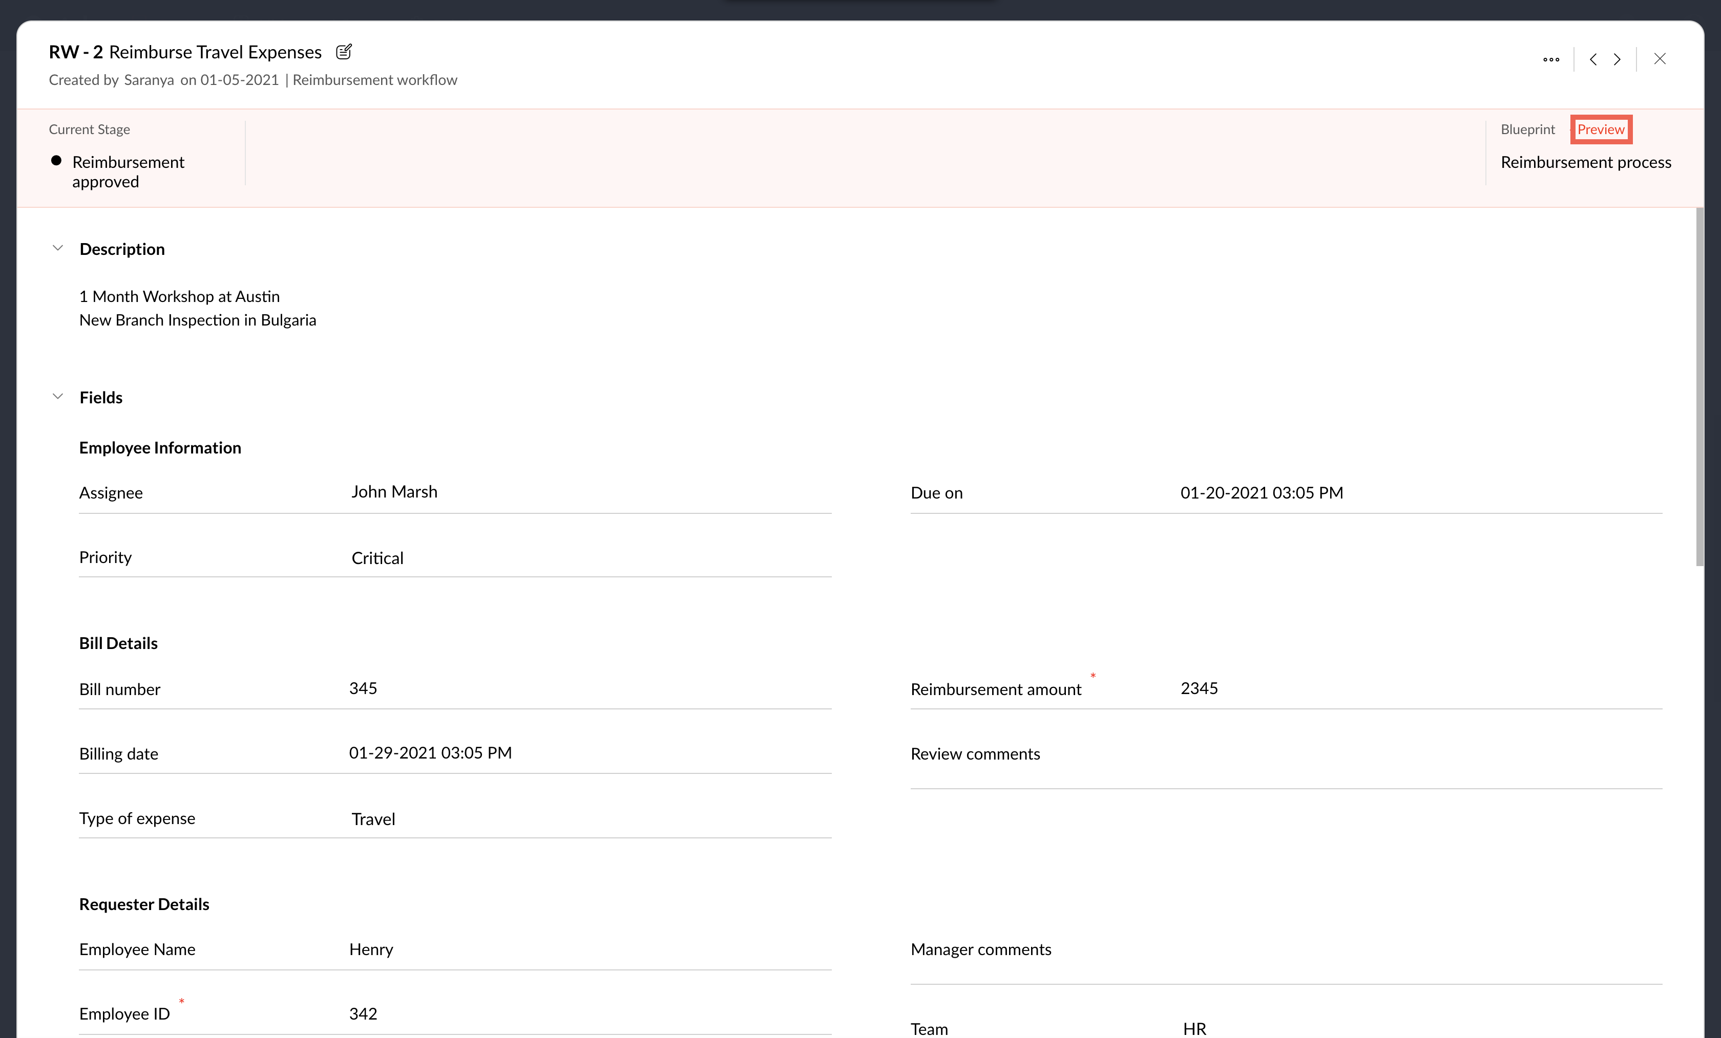Click the edit title pencil icon

[x=344, y=52]
